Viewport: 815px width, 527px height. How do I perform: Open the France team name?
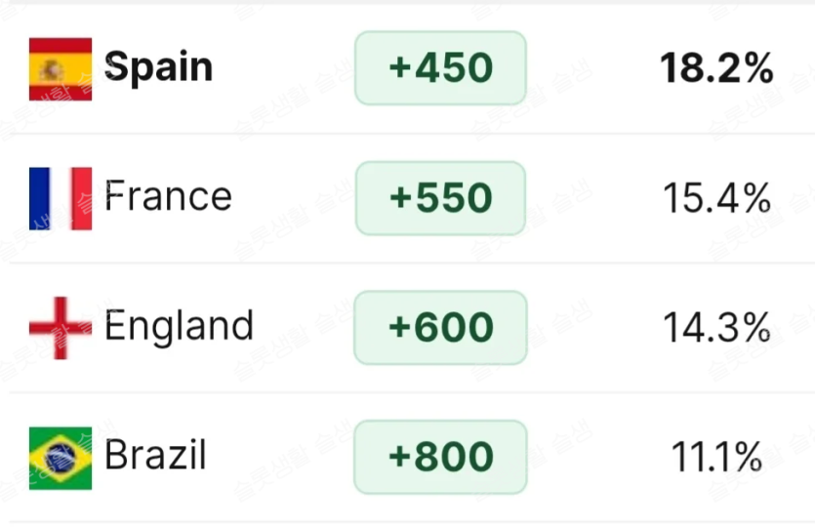(x=168, y=197)
